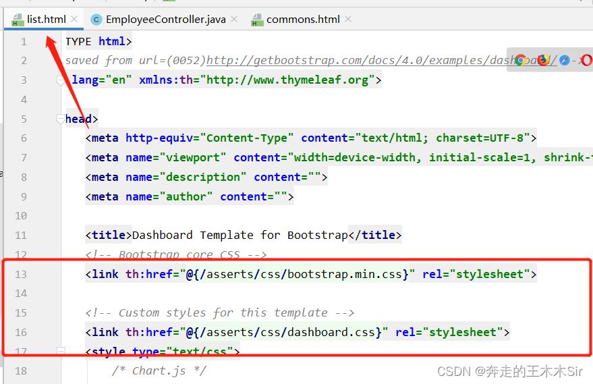Switch to the EmployeeController.java tab
Image resolution: width=593 pixels, height=384 pixels.
(x=165, y=20)
